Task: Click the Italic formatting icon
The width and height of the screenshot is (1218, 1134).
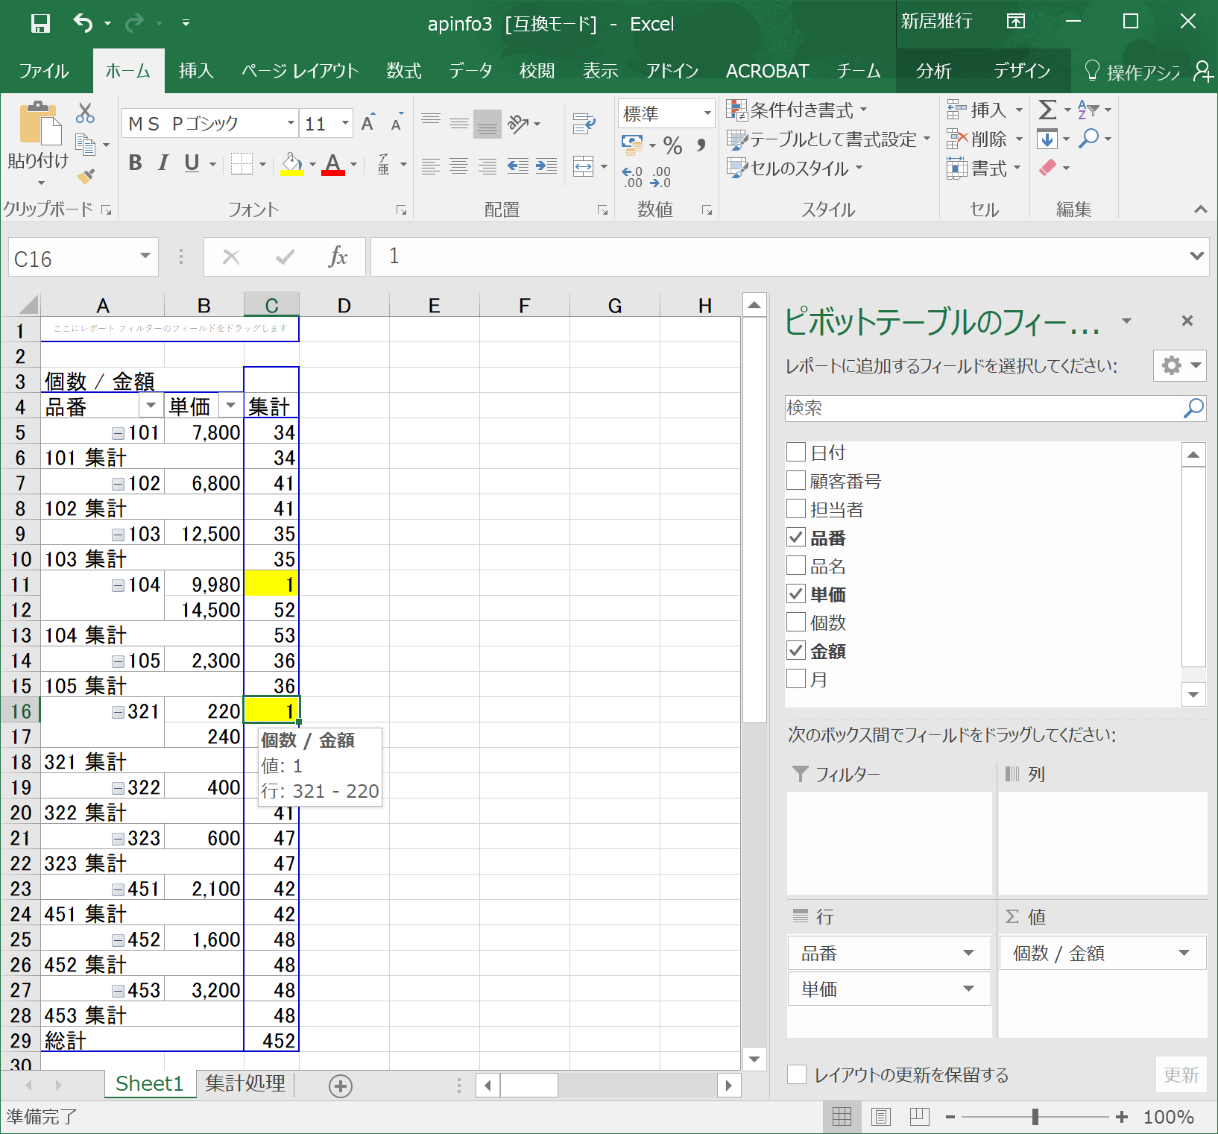Action: click(163, 163)
